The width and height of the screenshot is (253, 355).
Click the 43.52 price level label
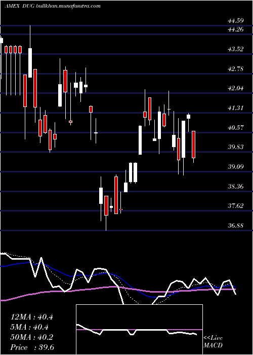click(x=236, y=49)
